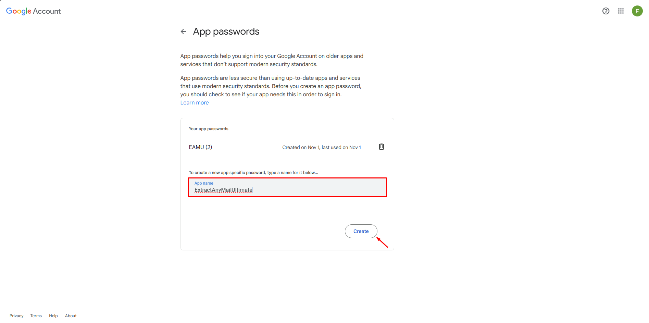Image resolution: width=649 pixels, height=323 pixels.
Task: Click the 'Created on Nov 1' details text
Action: pos(322,147)
